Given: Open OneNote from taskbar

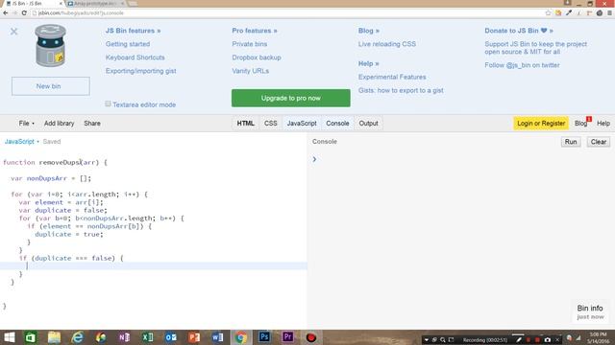Looking at the screenshot, I should point(124,337).
